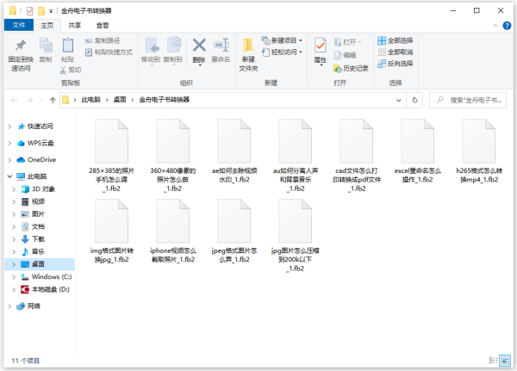The image size is (517, 371).
Task: Click the search box for 金舟电子书
Action: point(468,100)
